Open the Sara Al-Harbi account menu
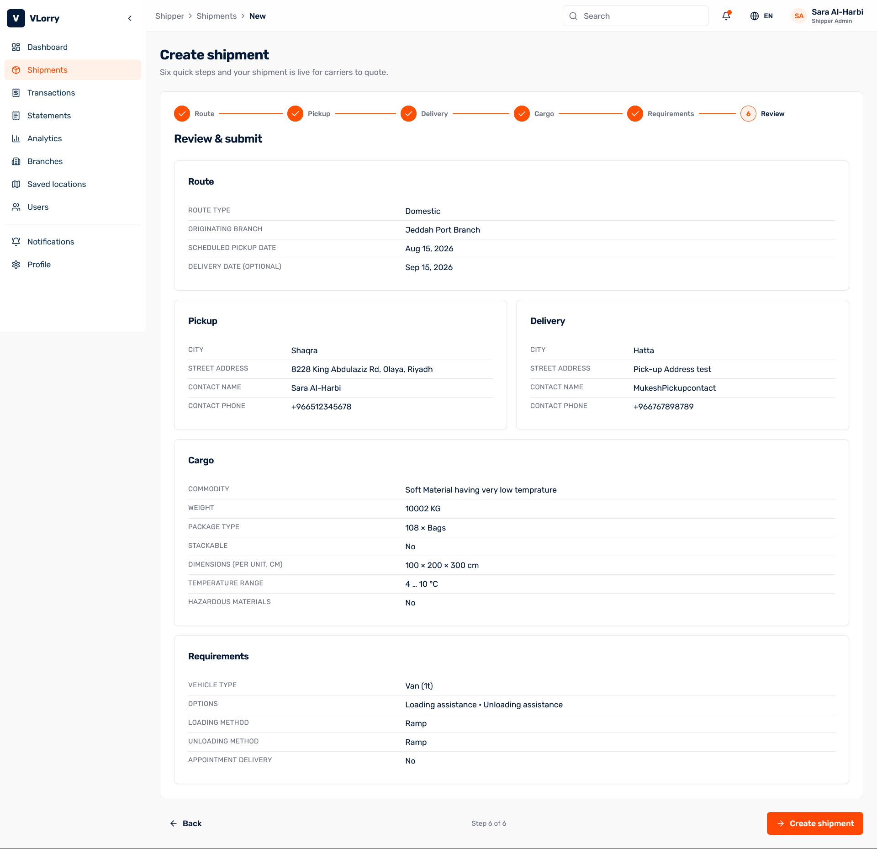This screenshot has height=849, width=877. click(x=827, y=16)
